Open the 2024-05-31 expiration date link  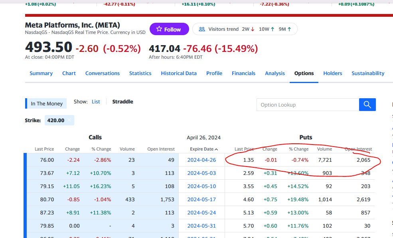click(201, 226)
